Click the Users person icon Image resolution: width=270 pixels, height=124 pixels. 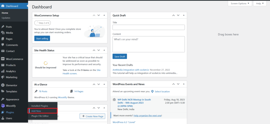tap(3, 118)
